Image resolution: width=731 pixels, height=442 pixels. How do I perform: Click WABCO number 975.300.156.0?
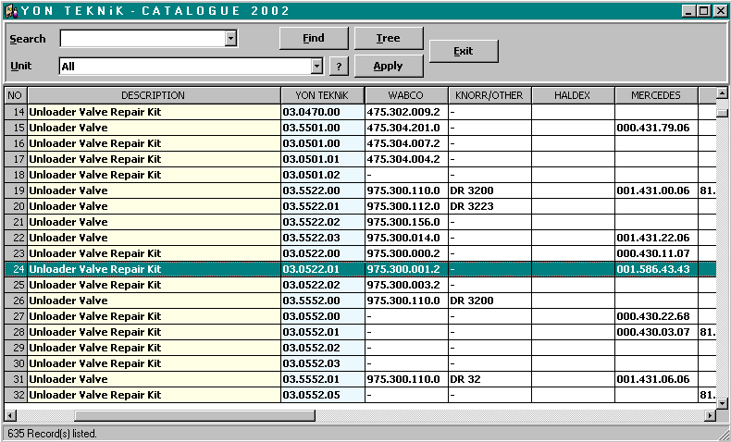[403, 222]
